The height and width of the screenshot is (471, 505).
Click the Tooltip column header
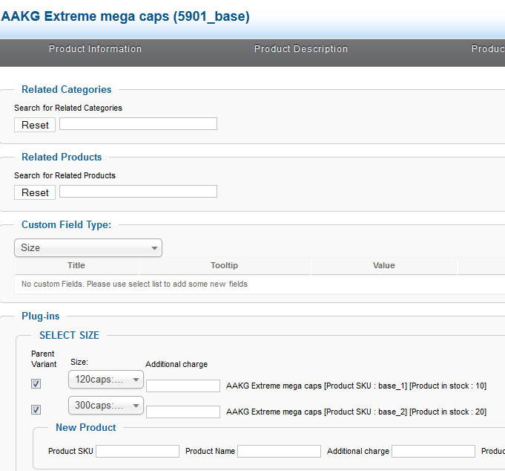pos(225,265)
